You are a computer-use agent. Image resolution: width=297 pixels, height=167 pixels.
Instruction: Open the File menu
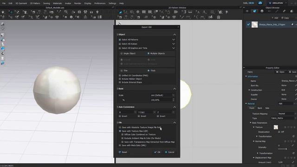(x=4, y=3)
